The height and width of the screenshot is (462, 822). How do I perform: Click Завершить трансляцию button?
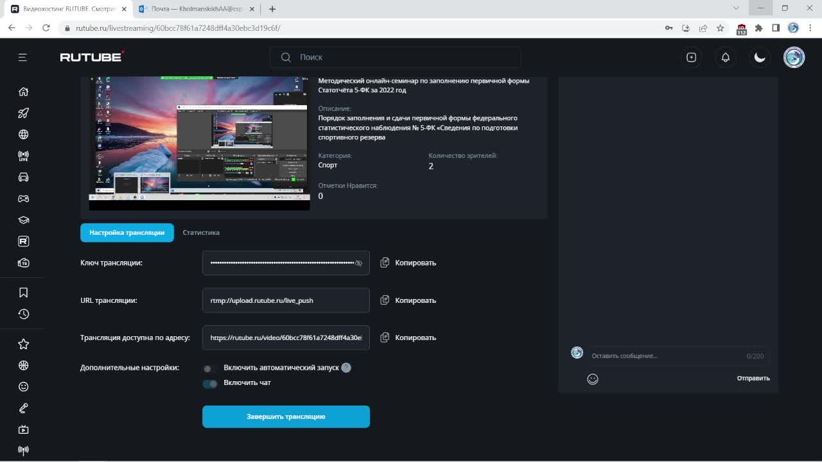286,416
